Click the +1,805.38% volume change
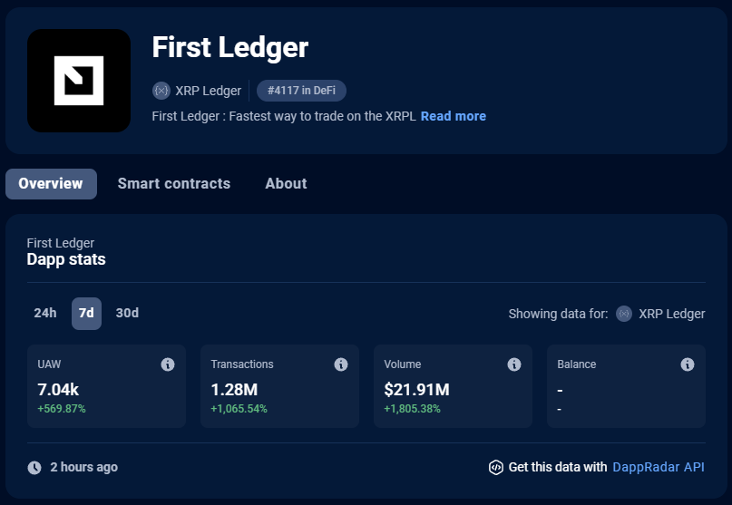Viewport: 732px width, 505px height. (x=412, y=409)
